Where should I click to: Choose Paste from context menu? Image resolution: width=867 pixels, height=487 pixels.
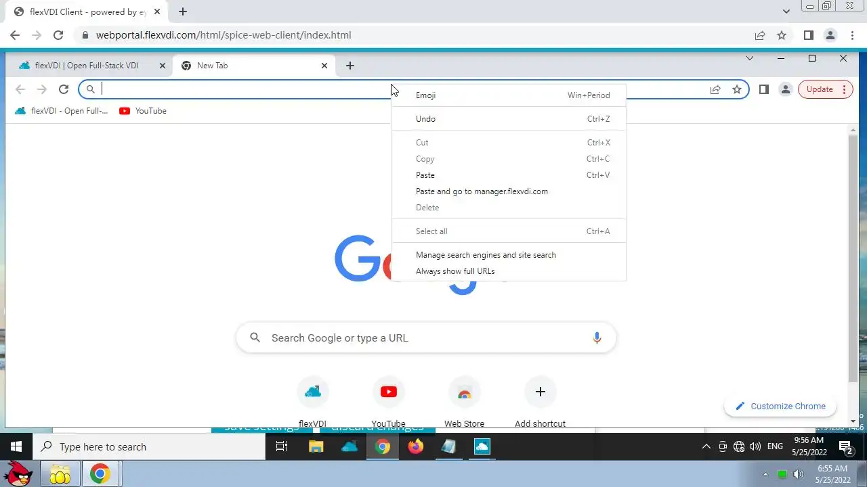coord(509,175)
